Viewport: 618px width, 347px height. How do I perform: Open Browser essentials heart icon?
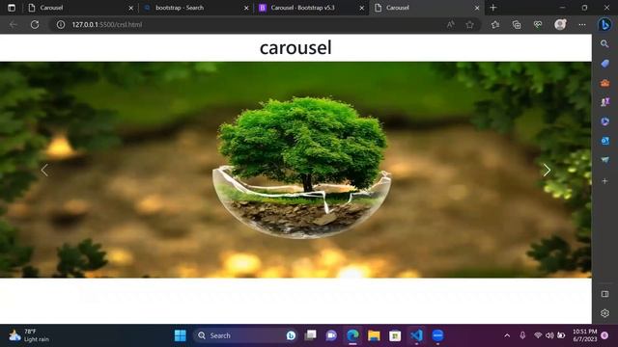coord(538,24)
